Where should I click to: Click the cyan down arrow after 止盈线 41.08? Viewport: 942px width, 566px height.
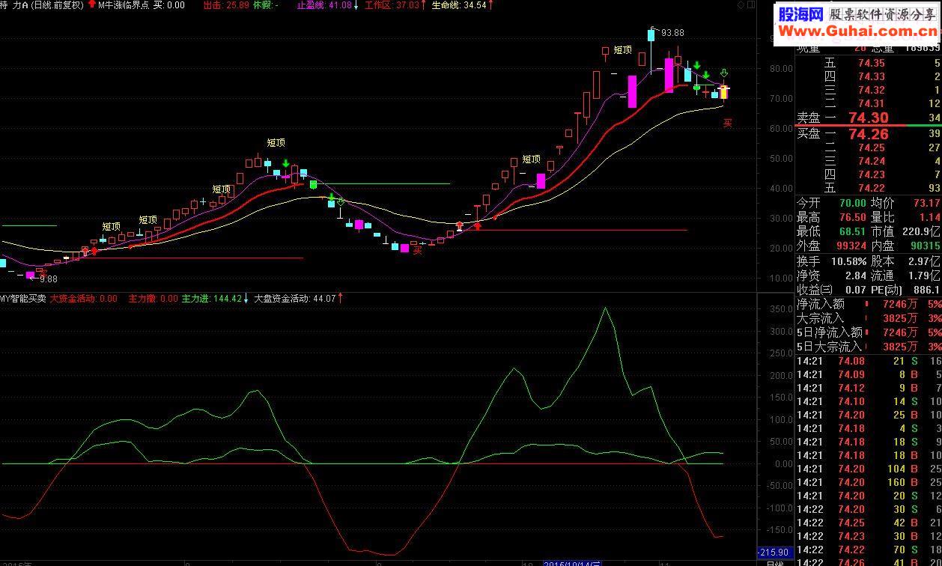pos(356,5)
